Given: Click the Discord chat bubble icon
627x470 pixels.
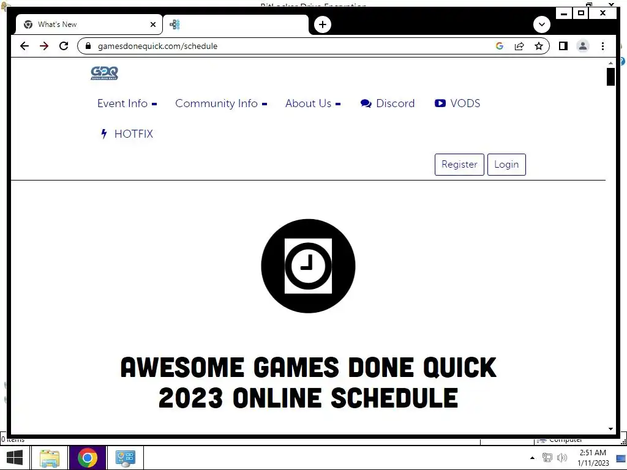Looking at the screenshot, I should click(x=366, y=103).
